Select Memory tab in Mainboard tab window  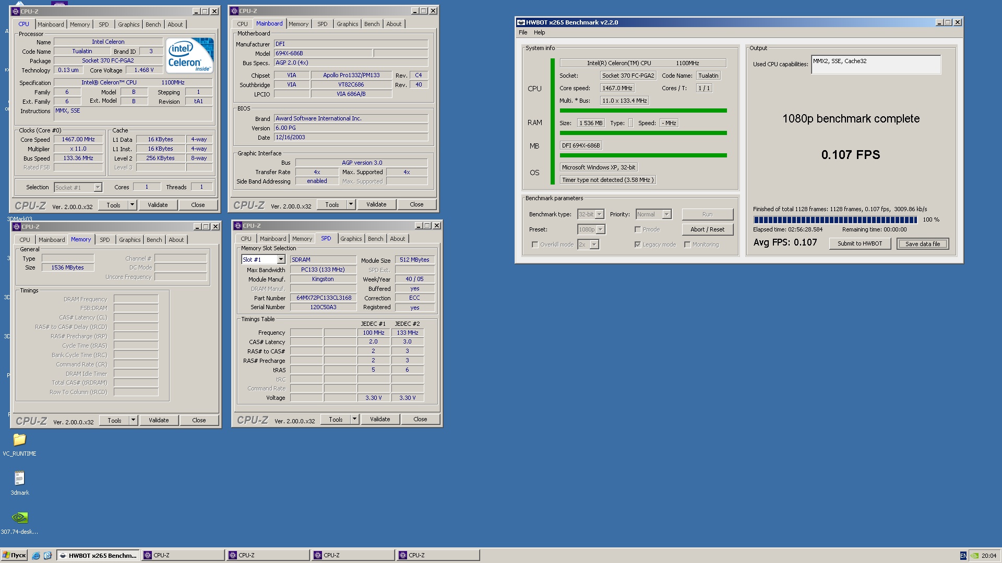click(x=299, y=24)
